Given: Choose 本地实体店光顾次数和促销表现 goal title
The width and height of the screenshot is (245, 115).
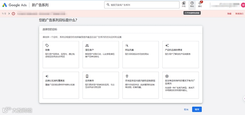Looking at the screenshot, I should (x=140, y=81).
